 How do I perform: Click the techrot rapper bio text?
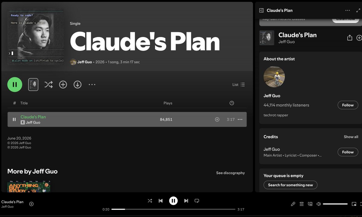(x=276, y=115)
